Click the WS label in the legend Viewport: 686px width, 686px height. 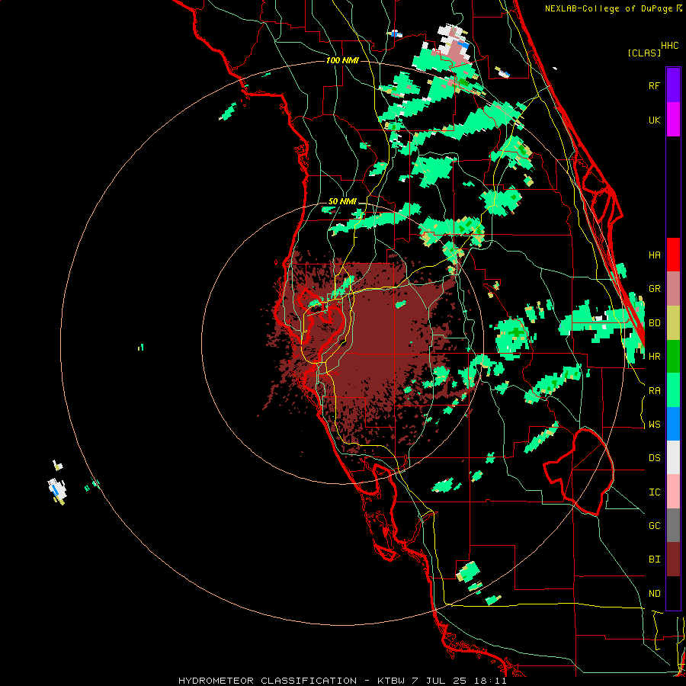point(654,425)
